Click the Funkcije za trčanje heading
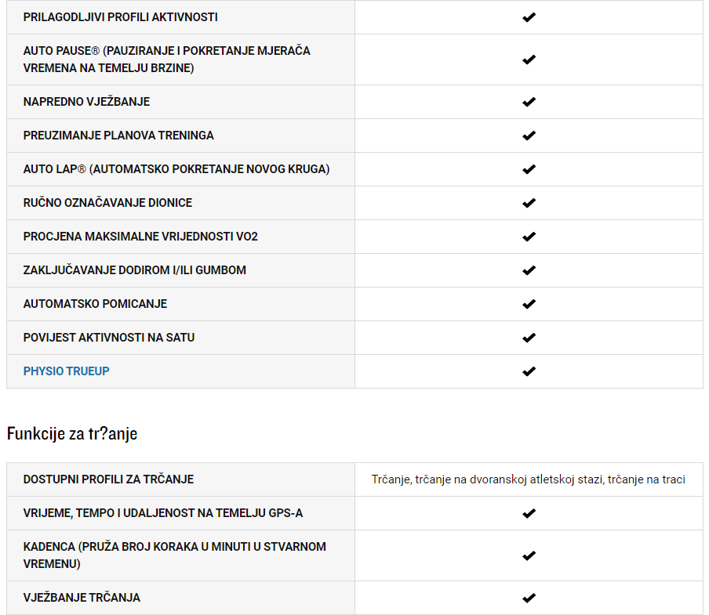 pyautogui.click(x=72, y=433)
